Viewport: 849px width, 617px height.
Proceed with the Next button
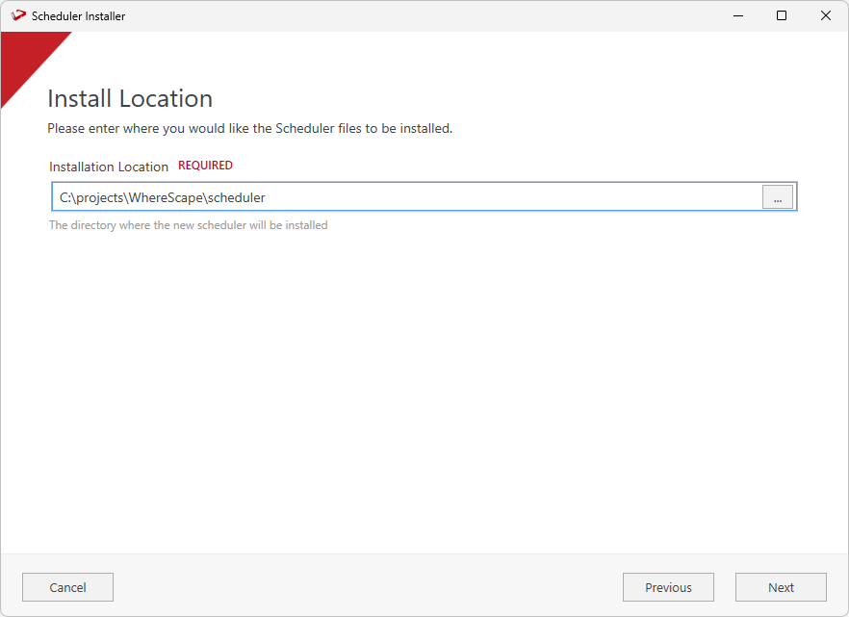(781, 587)
